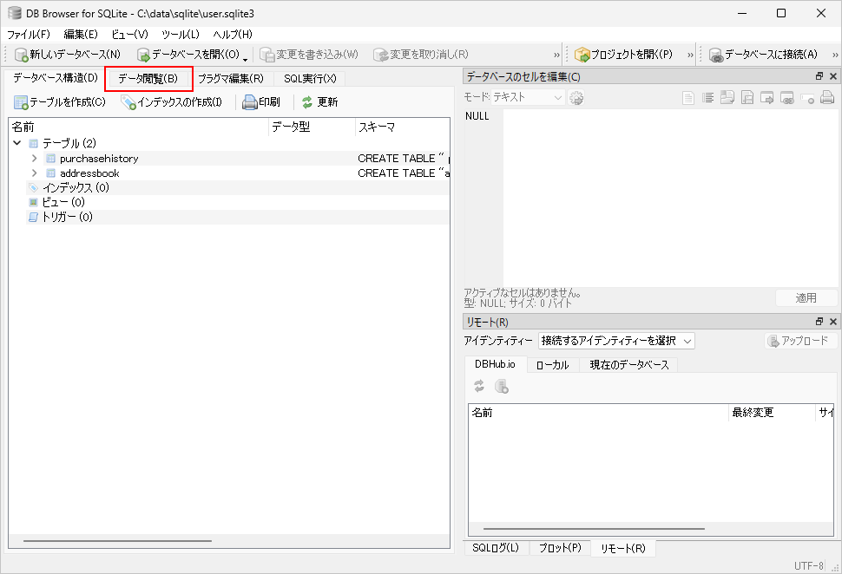This screenshot has width=842, height=574.
Task: Click the Create Table icon (テーブルを作成)
Action: [x=21, y=102]
